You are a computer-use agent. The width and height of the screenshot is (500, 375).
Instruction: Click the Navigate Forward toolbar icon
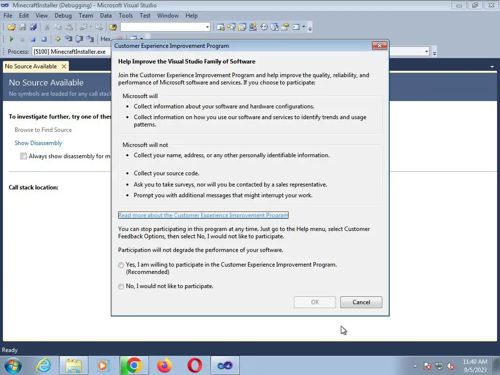click(x=99, y=27)
